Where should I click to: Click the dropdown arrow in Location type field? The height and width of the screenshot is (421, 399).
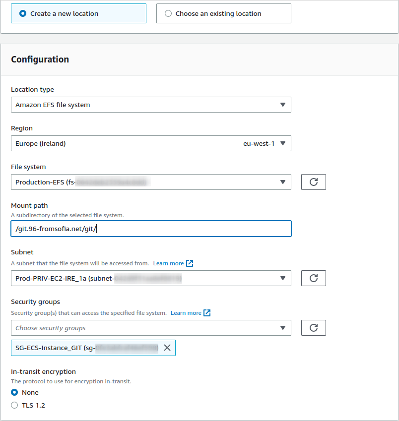click(x=282, y=105)
